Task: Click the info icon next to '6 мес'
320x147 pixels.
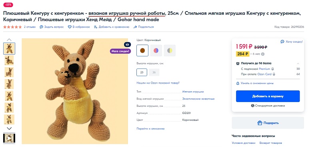Action: click(x=263, y=54)
